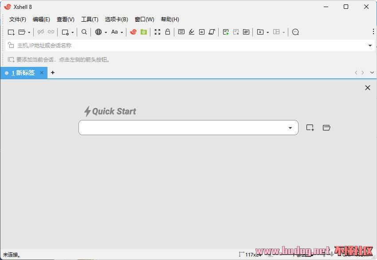Viewport: 377px width, 260px height.
Task: Click the Quick Start combo box field
Action: click(x=188, y=128)
